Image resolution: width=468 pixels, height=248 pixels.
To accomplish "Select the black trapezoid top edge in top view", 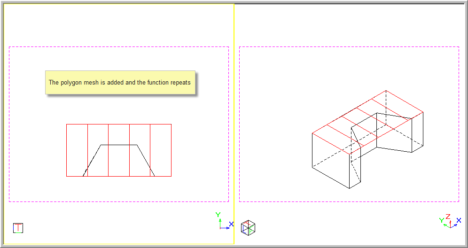I will pyautogui.click(x=119, y=145).
